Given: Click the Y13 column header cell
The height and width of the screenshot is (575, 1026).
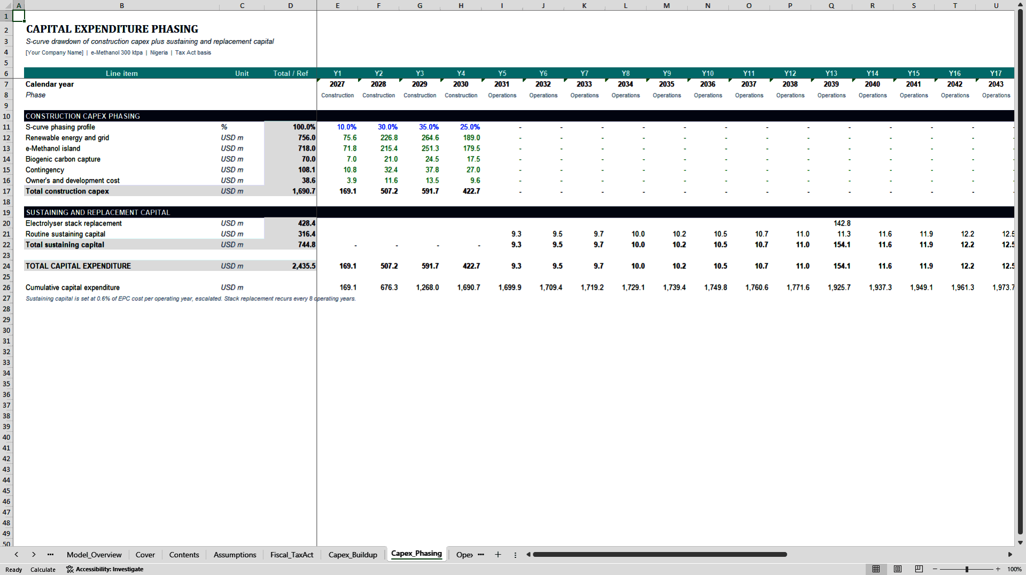Looking at the screenshot, I should point(831,73).
